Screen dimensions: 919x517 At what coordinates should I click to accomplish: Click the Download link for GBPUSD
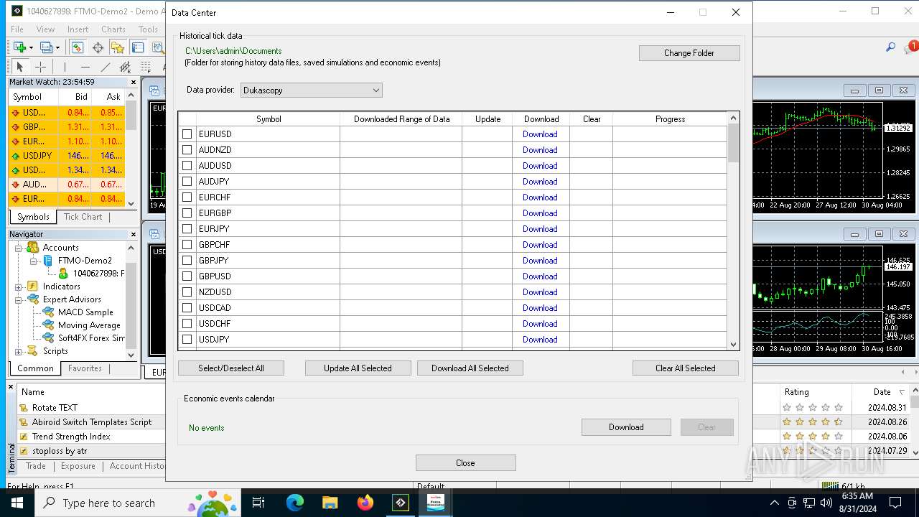tap(540, 276)
